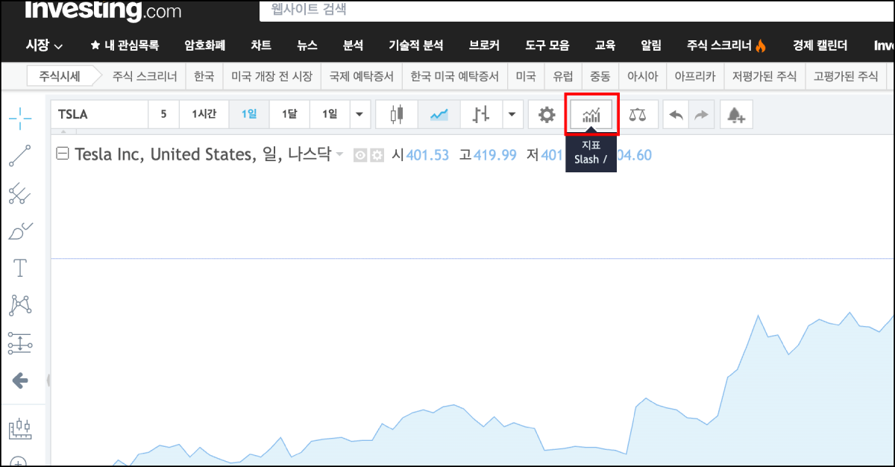Open the 교육 menu

coord(605,46)
